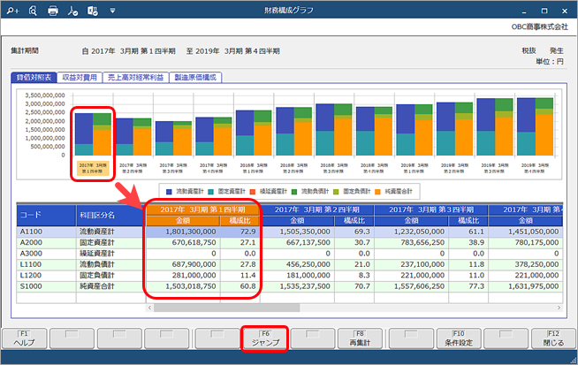578x365 pixels.
Task: Open F10 条件設定
Action: click(459, 338)
